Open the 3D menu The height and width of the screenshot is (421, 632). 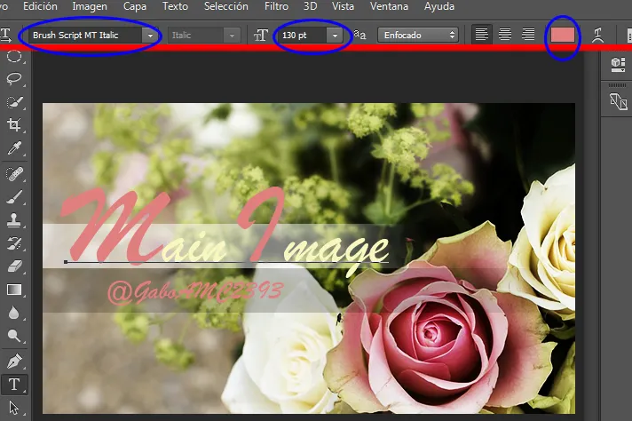coord(310,6)
